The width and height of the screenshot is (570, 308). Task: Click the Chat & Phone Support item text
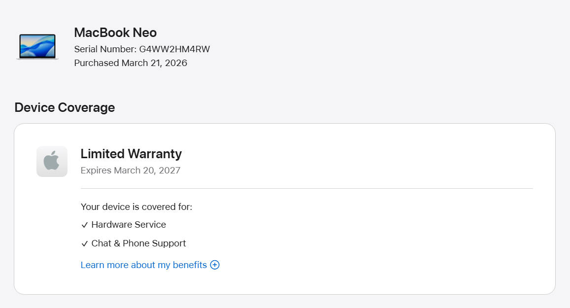point(138,243)
